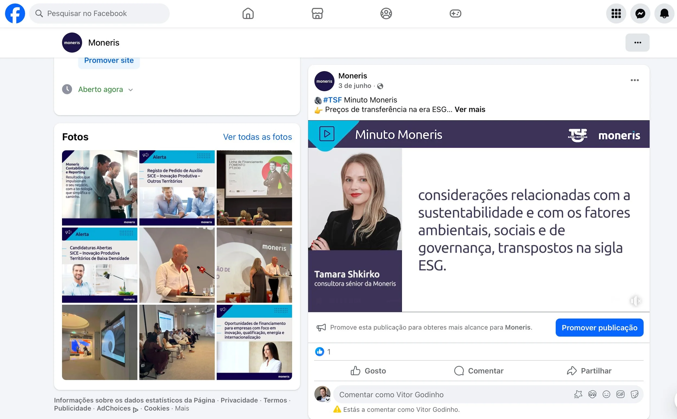Open Cookies footer link
Screen dimensions: 677x419
(157, 408)
